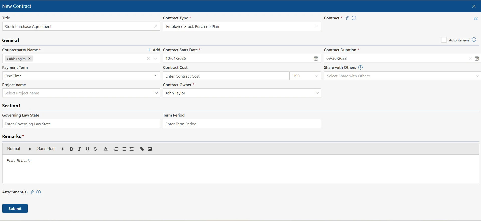The width and height of the screenshot is (481, 221).
Task: Remove the Cubic Logics counterparty tag
Action: (x=29, y=59)
